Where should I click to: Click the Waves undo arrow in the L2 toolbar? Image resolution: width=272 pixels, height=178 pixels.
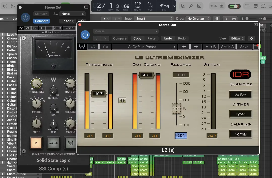click(x=93, y=47)
